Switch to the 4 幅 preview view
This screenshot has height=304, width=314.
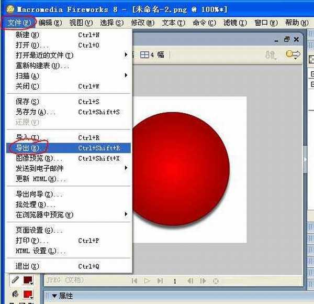click(152, 55)
